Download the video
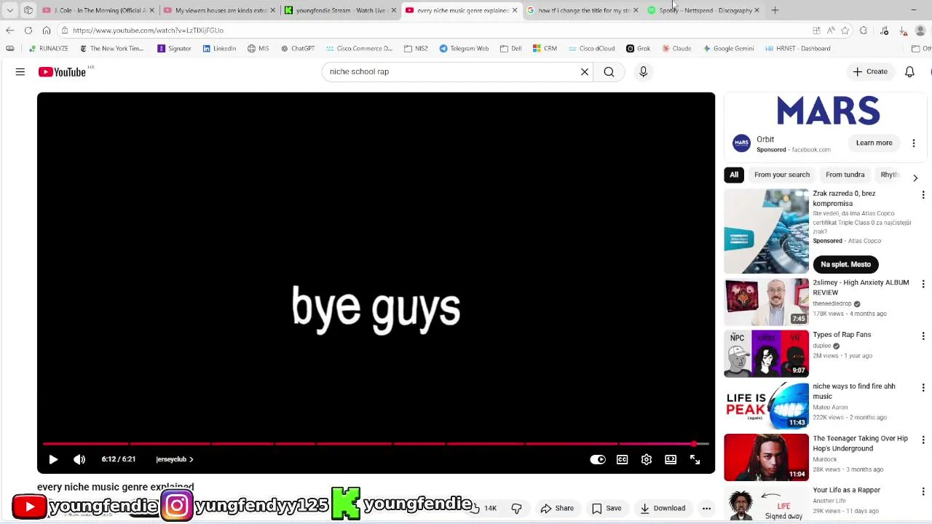Image resolution: width=932 pixels, height=524 pixels. click(663, 509)
